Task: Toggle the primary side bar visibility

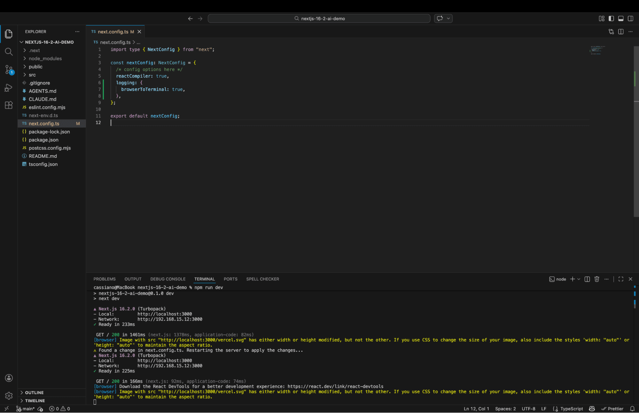Action: click(611, 19)
